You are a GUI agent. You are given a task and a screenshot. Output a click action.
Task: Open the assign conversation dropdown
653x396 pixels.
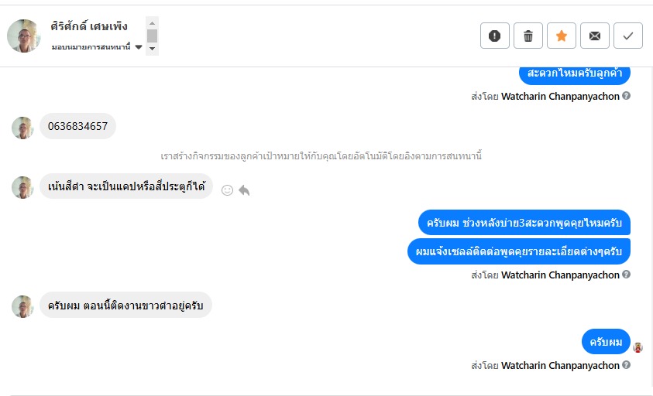click(139, 47)
